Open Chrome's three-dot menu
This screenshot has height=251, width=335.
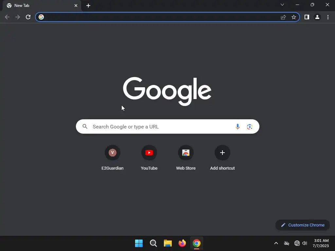(328, 17)
